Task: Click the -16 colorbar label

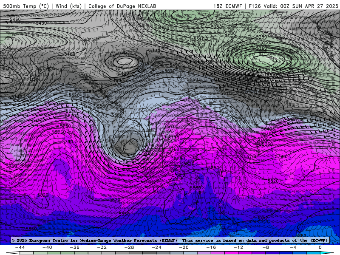Action: coord(211,247)
